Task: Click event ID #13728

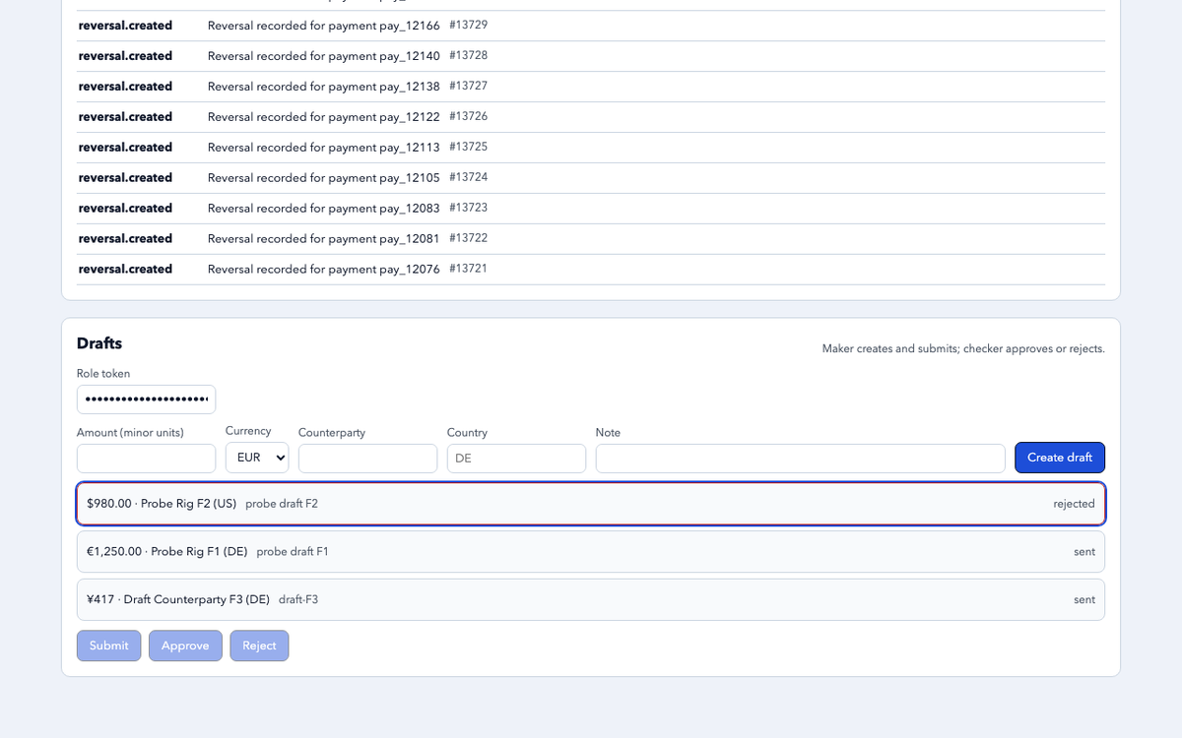Action: coord(469,55)
